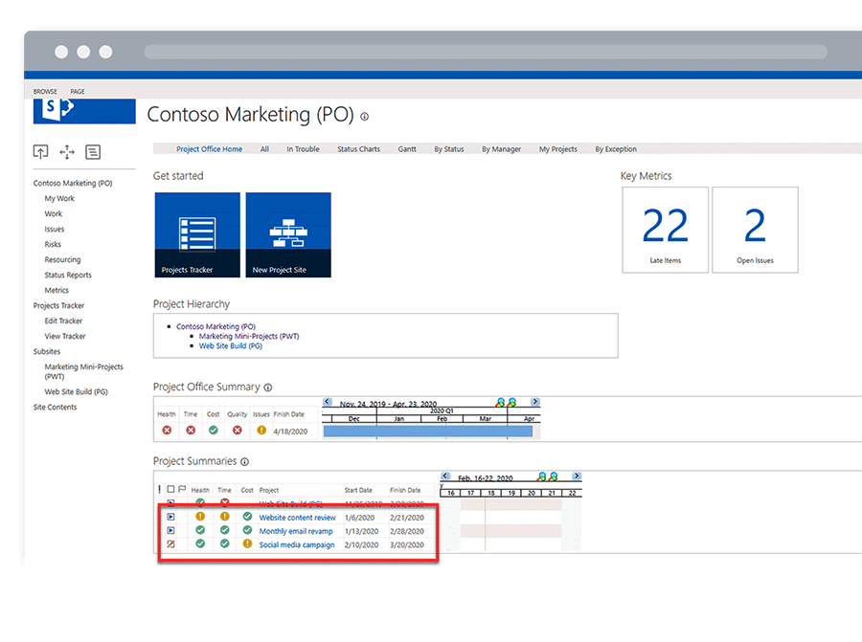Click the page layout icon in sidebar
The width and height of the screenshot is (862, 642).
(x=93, y=152)
